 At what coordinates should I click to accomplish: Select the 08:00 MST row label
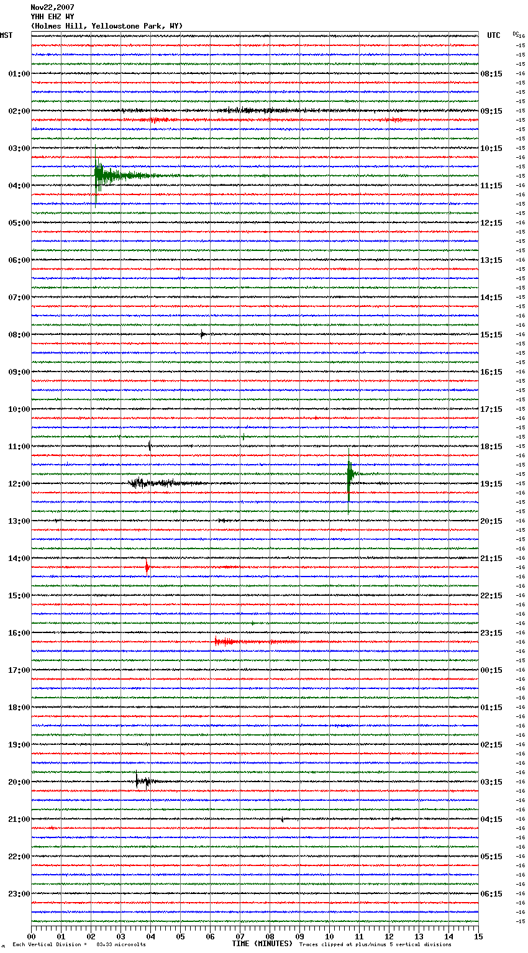click(19, 335)
